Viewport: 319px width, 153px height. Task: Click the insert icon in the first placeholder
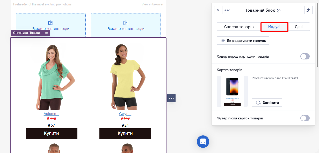(x=51, y=23)
